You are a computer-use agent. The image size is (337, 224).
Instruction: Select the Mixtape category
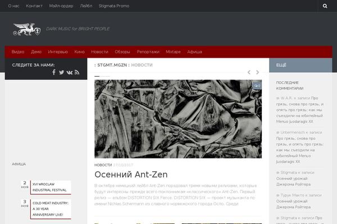click(x=173, y=52)
